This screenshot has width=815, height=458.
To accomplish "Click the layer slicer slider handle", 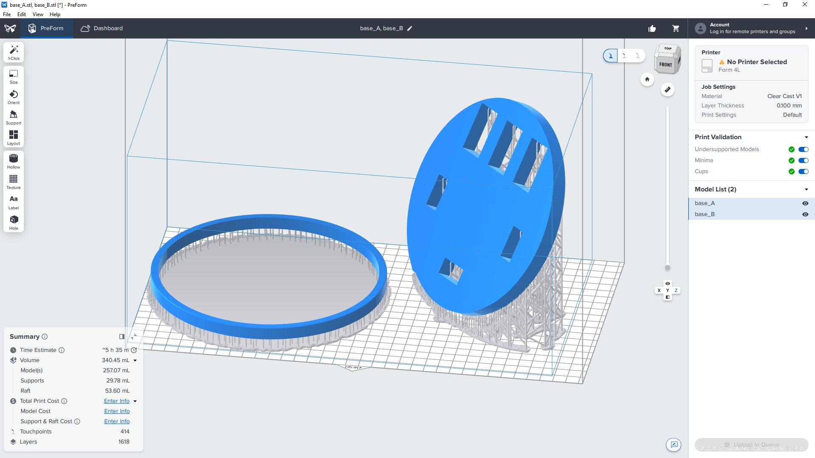I will point(667,267).
